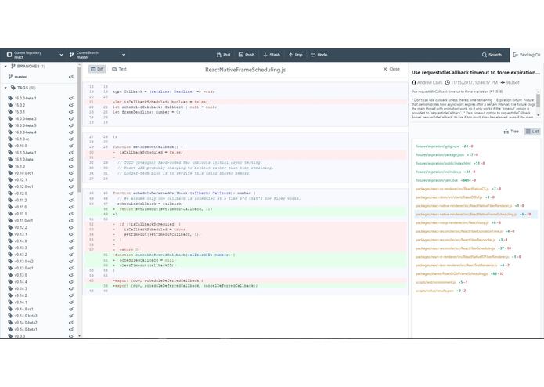The image size is (544, 387).
Task: Click the Undo toolbar button
Action: click(319, 55)
